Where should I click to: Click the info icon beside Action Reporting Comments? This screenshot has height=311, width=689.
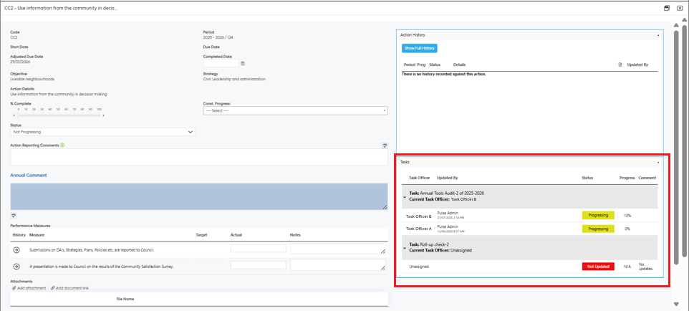pyautogui.click(x=62, y=145)
